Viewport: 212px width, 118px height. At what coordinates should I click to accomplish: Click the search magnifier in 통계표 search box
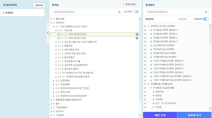coord(119,12)
